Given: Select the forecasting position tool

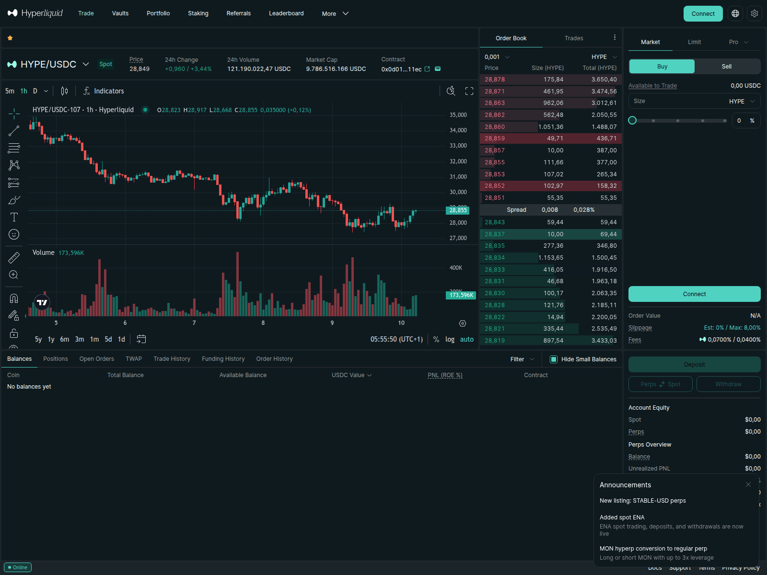Looking at the screenshot, I should point(14,183).
